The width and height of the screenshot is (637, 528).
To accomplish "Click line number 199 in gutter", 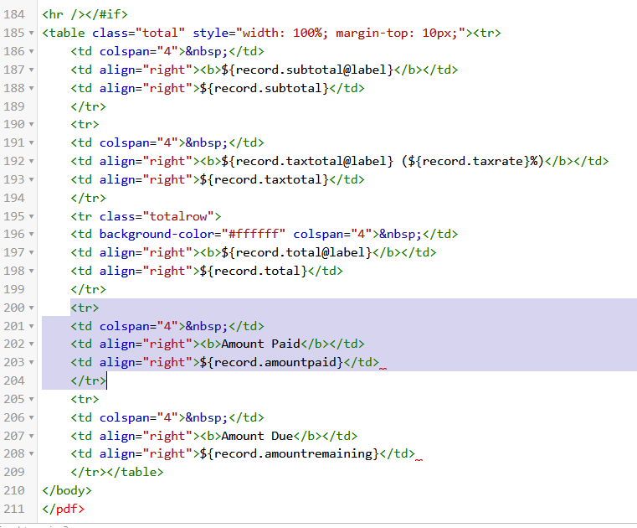I will (14, 289).
